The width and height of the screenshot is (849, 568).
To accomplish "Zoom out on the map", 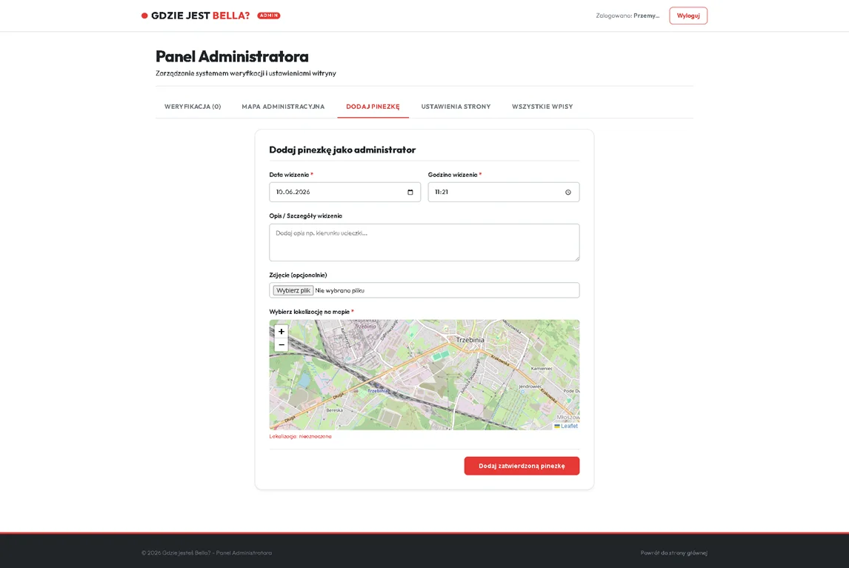I will click(x=281, y=345).
